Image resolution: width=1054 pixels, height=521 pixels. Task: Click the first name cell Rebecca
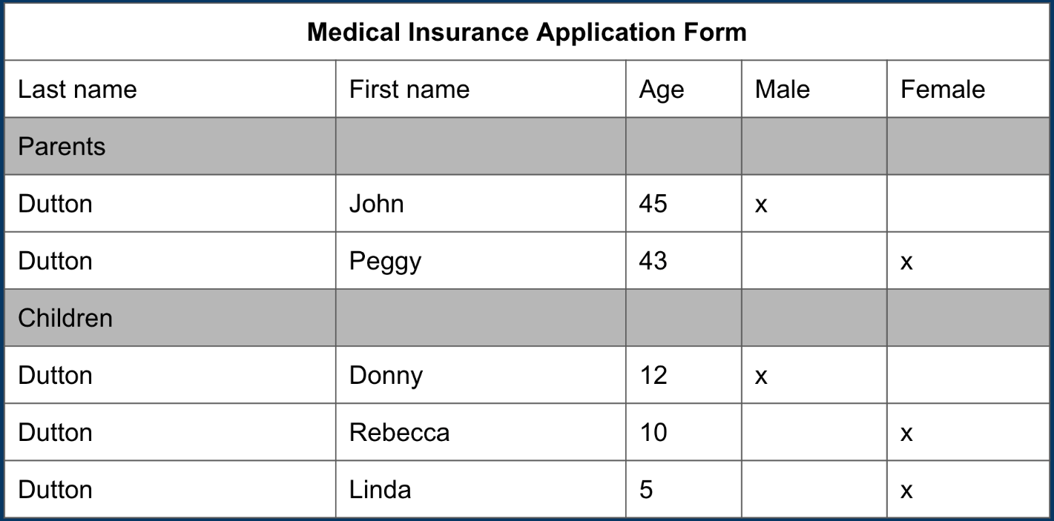click(x=481, y=431)
